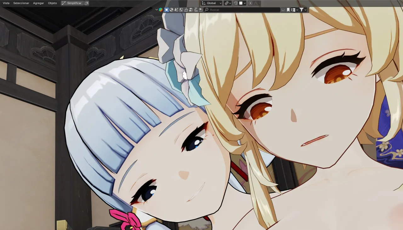Image resolution: width=403 pixels, height=230 pixels.
Task: Open the Global transform orientation dropdown
Action: tap(211, 3)
